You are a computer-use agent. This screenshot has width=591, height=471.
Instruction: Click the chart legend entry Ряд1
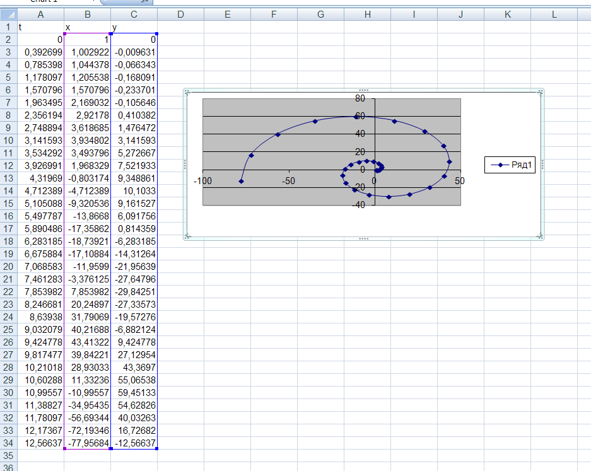[x=510, y=165]
